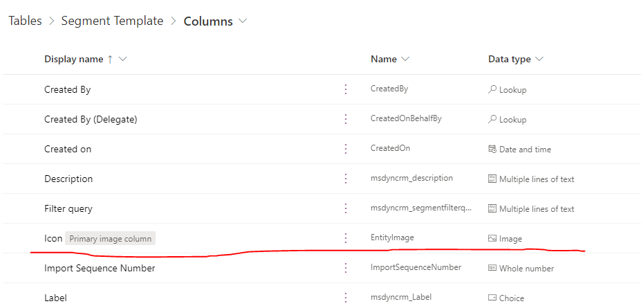Click calendar icon beside Date and time
Viewport: 641px width, 306px height.
[x=492, y=149]
